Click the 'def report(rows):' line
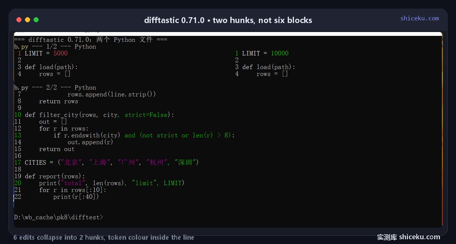Viewport: 456px width, 244px height. (55, 176)
